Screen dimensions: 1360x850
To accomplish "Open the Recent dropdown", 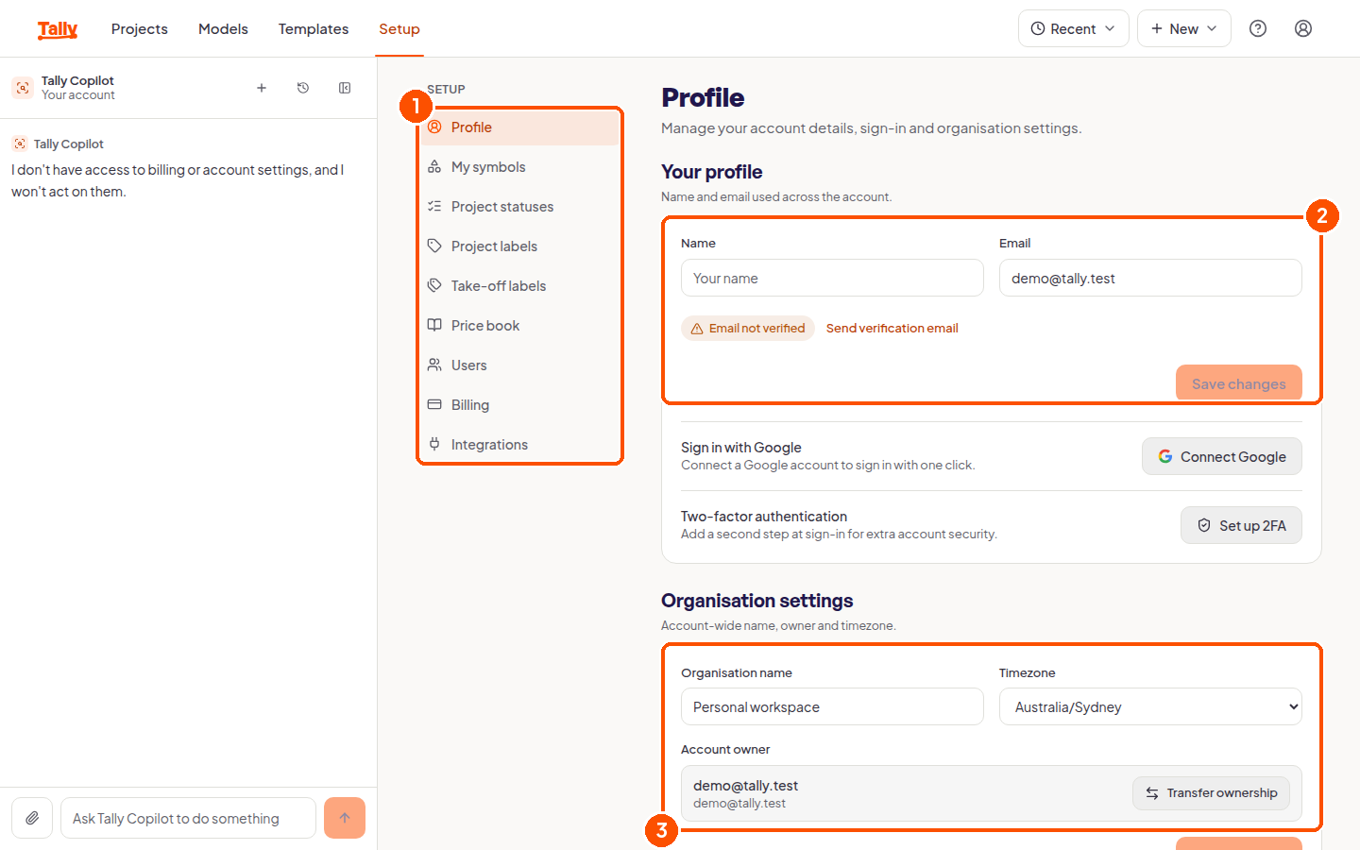I will [1074, 28].
